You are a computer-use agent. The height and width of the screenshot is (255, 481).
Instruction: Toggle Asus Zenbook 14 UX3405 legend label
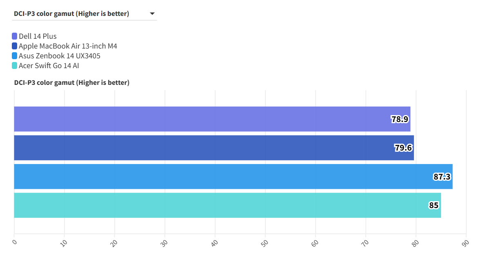60,56
